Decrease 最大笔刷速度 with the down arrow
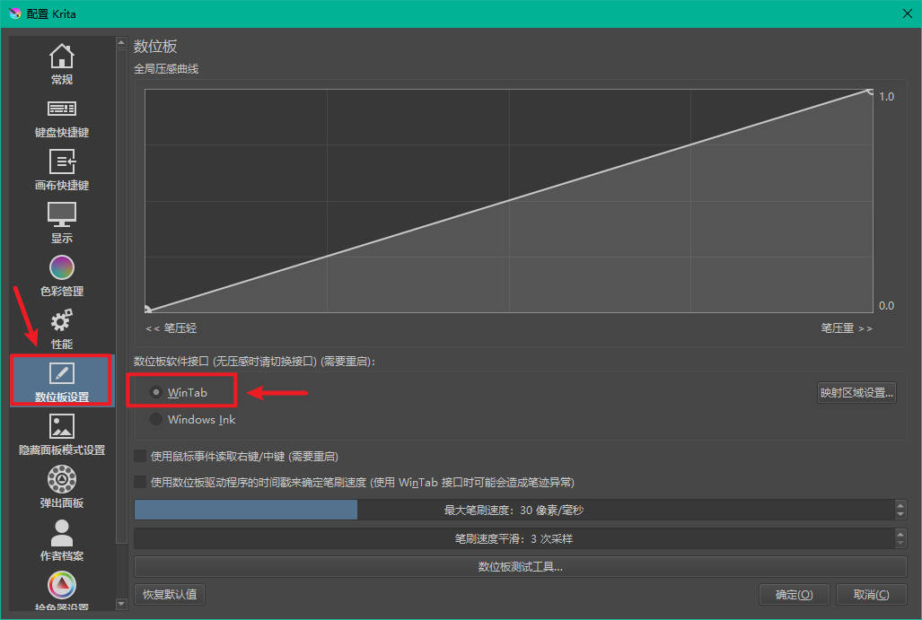922x620 pixels. point(900,515)
